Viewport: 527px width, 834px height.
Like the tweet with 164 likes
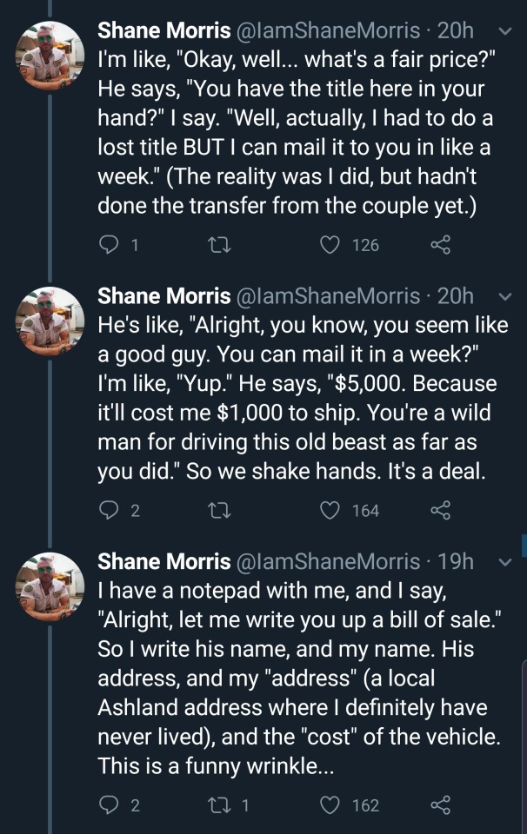[x=329, y=511]
